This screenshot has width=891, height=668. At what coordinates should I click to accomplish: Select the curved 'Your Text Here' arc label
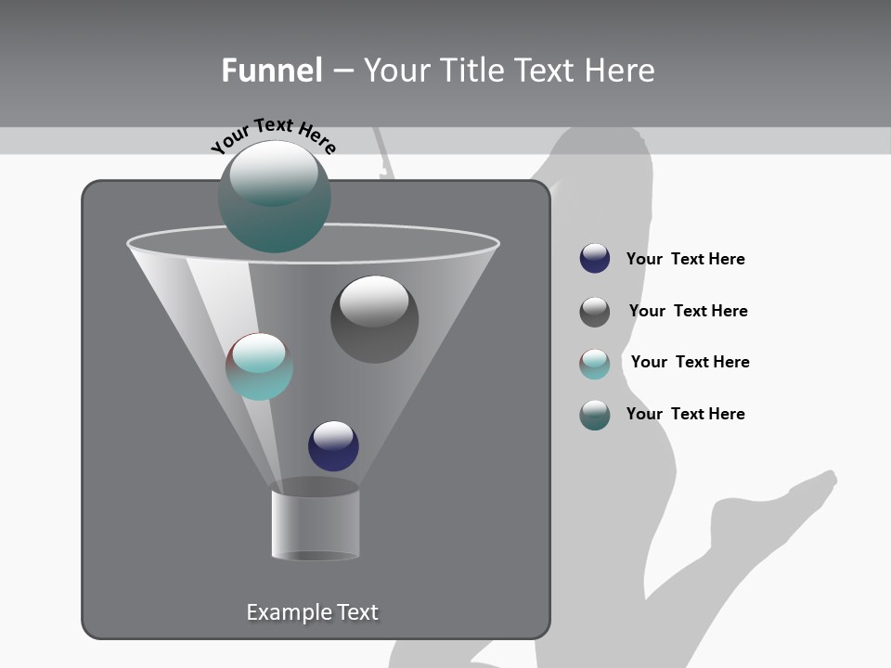(273, 135)
